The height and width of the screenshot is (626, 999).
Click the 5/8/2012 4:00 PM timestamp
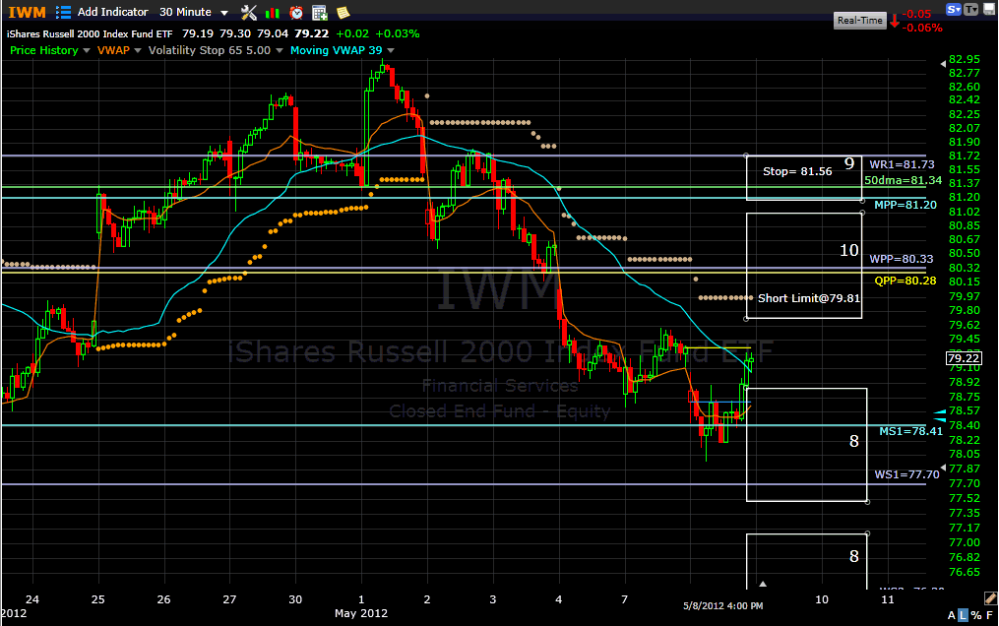pos(723,605)
